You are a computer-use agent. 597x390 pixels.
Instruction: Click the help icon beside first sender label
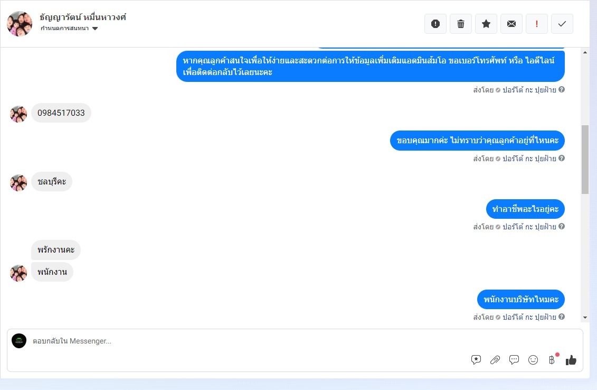562,90
